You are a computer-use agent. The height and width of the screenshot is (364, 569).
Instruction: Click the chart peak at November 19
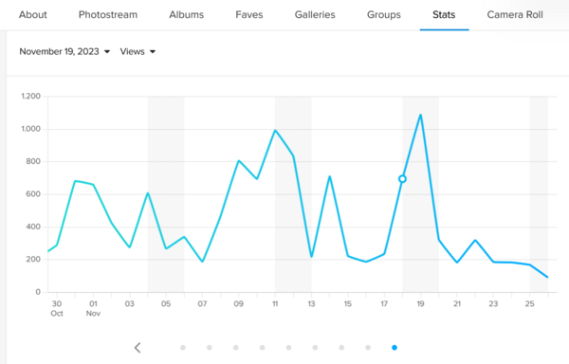pos(420,116)
